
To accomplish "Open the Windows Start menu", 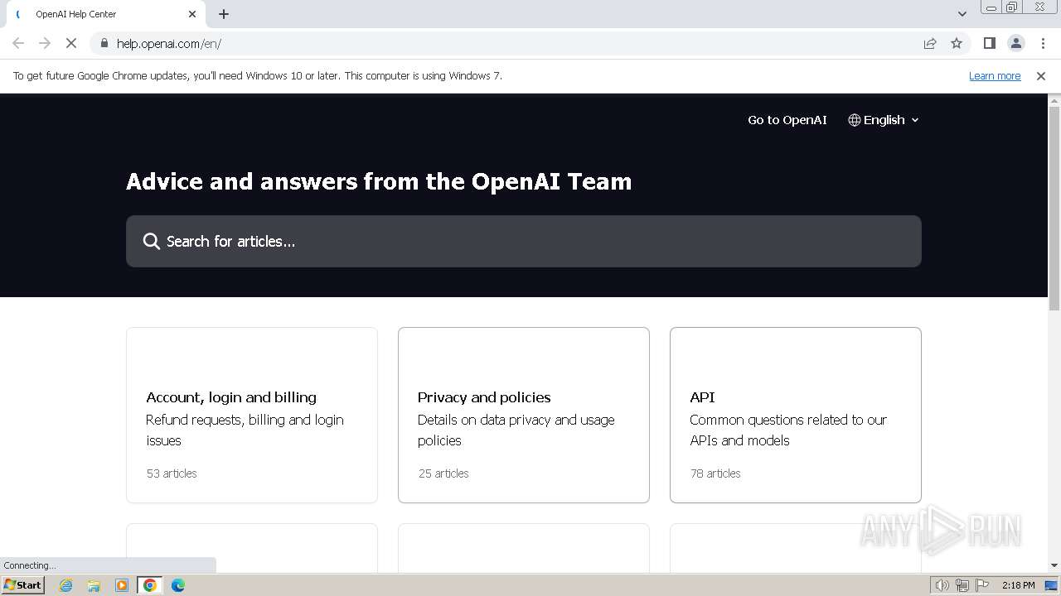I will (x=22, y=585).
